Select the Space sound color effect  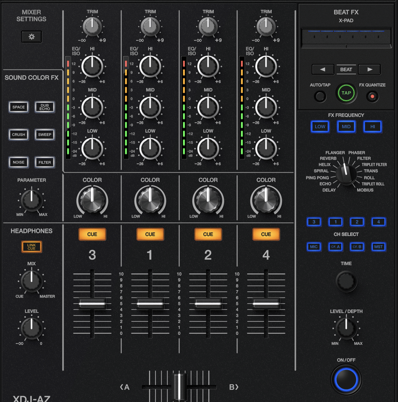click(x=18, y=107)
